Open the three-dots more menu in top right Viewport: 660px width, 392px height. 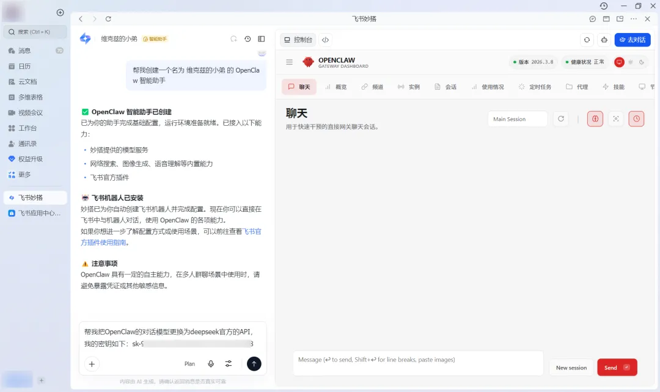click(634, 19)
